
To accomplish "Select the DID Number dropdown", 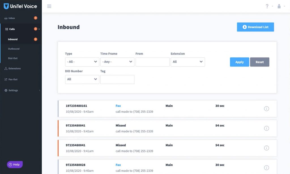I will [x=82, y=79].
